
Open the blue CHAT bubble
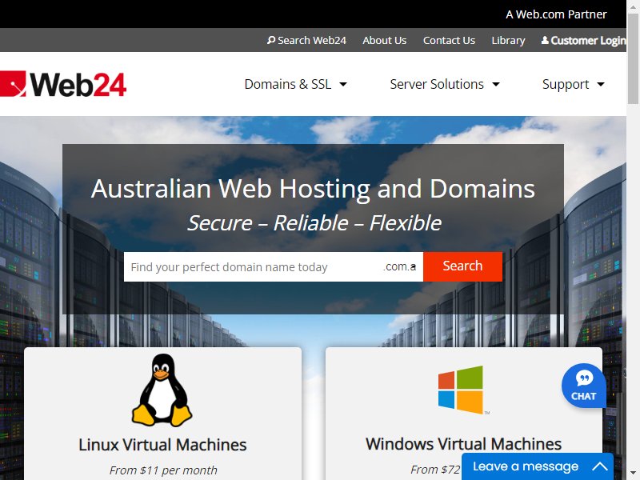584,386
